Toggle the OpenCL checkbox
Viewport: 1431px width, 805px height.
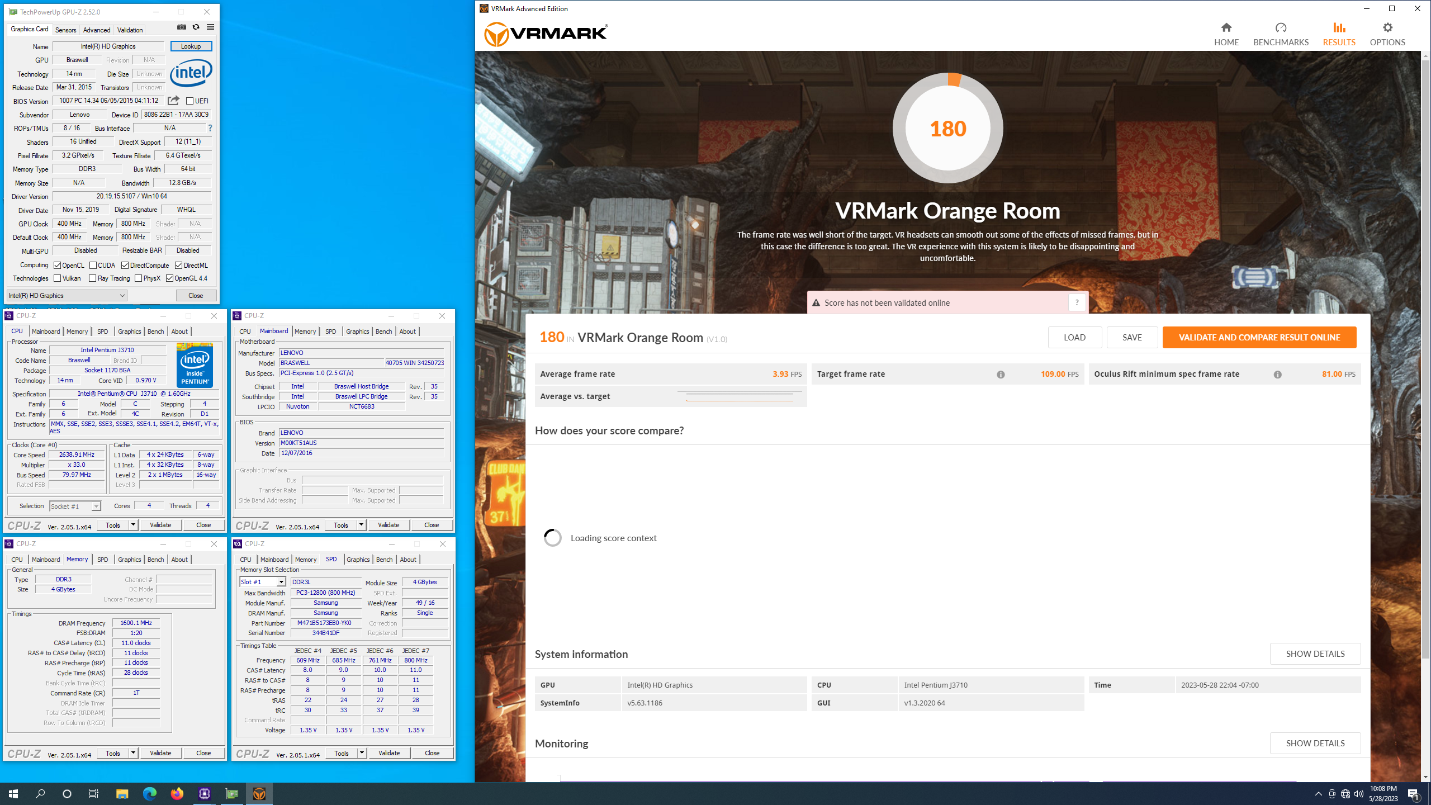58,266
